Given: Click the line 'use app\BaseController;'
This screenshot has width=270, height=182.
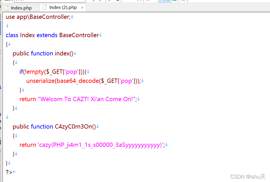Looking at the screenshot, I should point(38,17).
